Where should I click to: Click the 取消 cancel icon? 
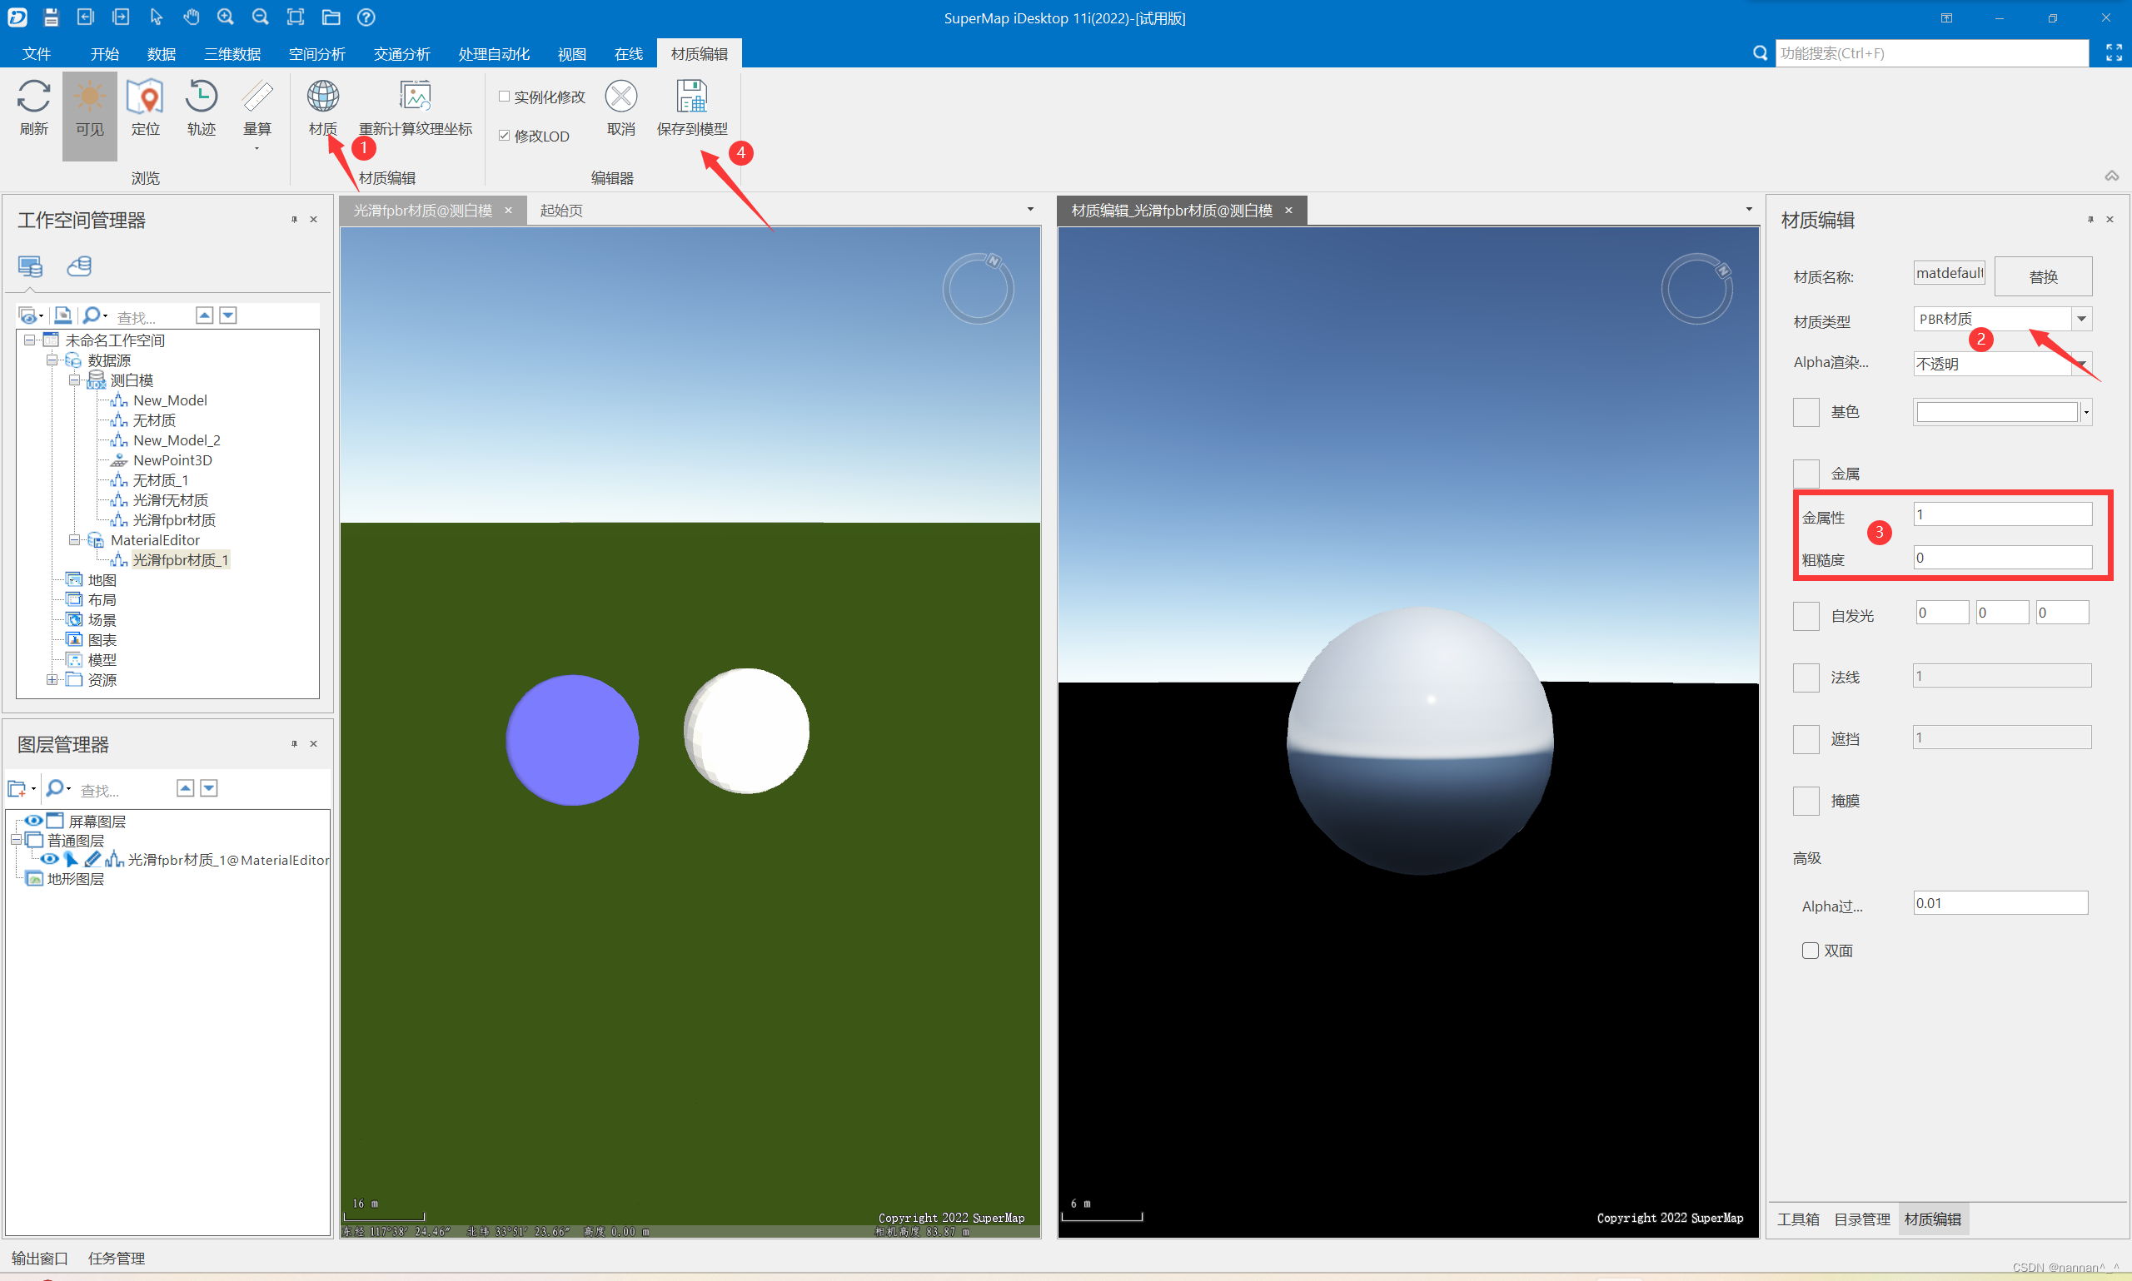point(621,97)
